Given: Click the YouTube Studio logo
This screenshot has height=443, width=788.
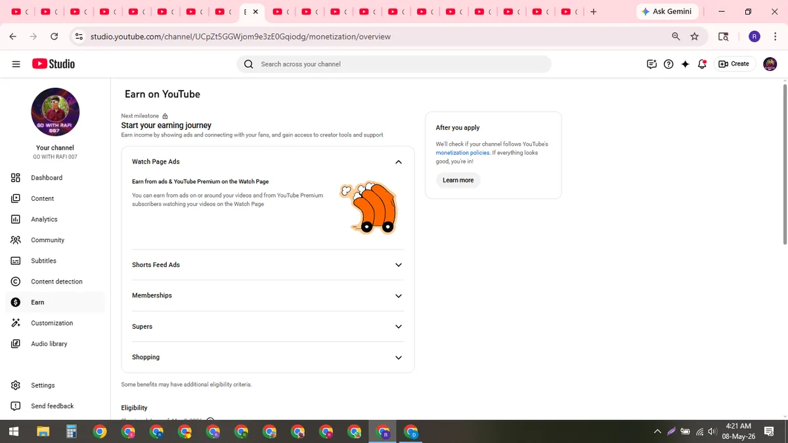Looking at the screenshot, I should [x=53, y=64].
